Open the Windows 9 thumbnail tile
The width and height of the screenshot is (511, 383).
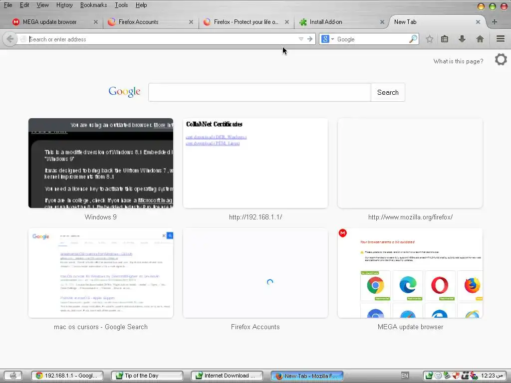click(x=101, y=163)
